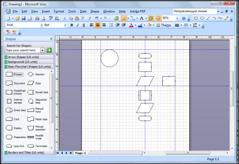Click the Copy icon
This screenshot has width=239, height=164.
click(71, 19)
